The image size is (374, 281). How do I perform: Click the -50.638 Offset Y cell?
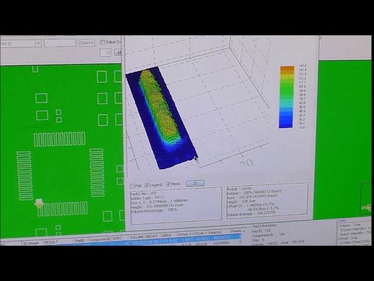(201, 244)
